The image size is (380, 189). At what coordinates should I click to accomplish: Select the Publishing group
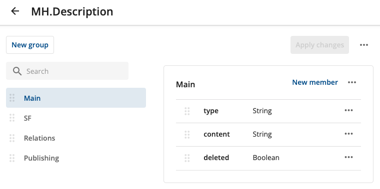[x=76, y=158]
